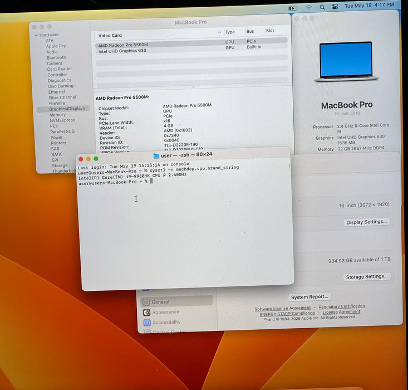Select the Intel UHD Graphics 630 row
Screen dimensions: 408x390
(x=192, y=49)
